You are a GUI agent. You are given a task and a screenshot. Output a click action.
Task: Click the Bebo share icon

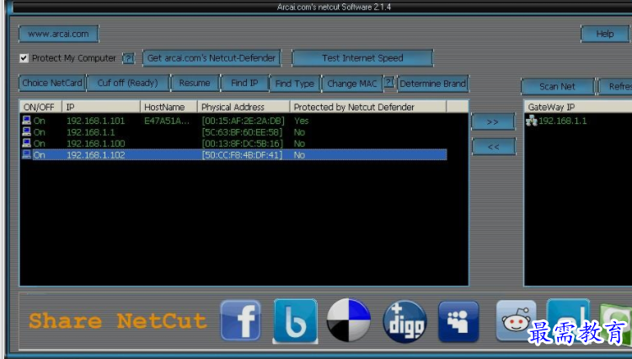(x=295, y=321)
